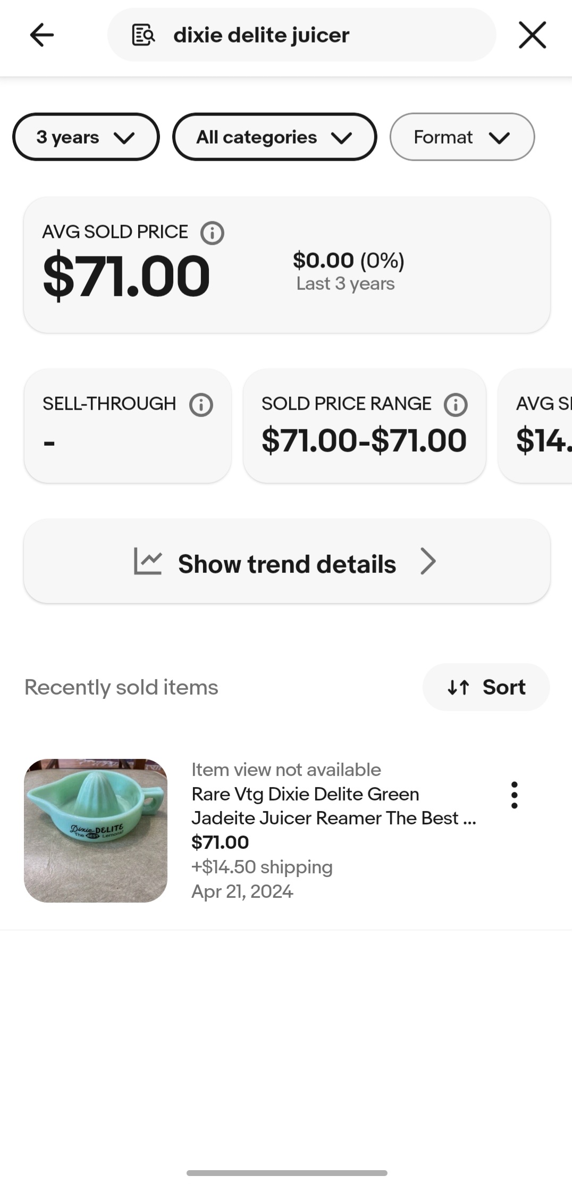
Task: Select the Rare Vtg Dixie Delite listing title
Action: tap(333, 806)
